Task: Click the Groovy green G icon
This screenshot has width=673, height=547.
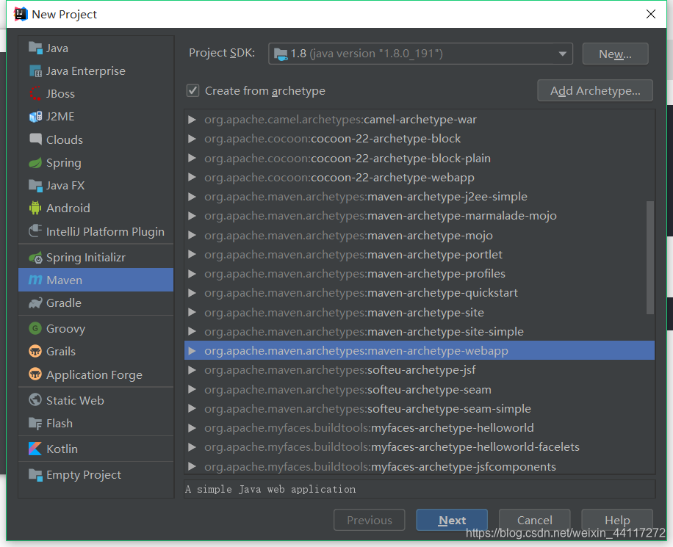Action: pyautogui.click(x=35, y=329)
